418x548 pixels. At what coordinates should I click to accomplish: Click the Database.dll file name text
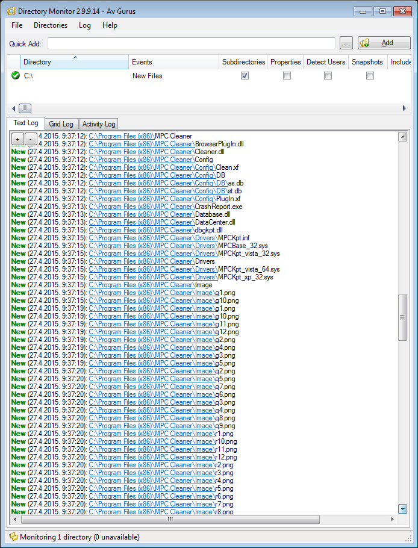click(213, 214)
